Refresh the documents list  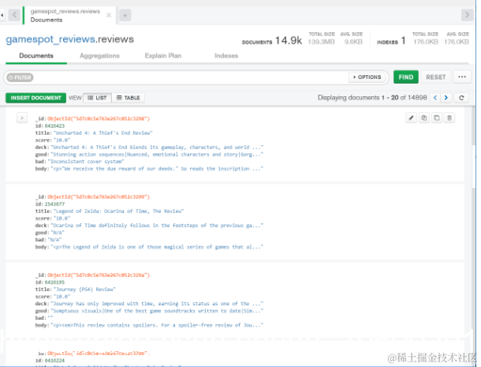(461, 98)
